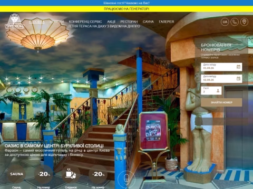Click the check-in date calendar icon
Screen dimensions: 253x189
point(238,67)
